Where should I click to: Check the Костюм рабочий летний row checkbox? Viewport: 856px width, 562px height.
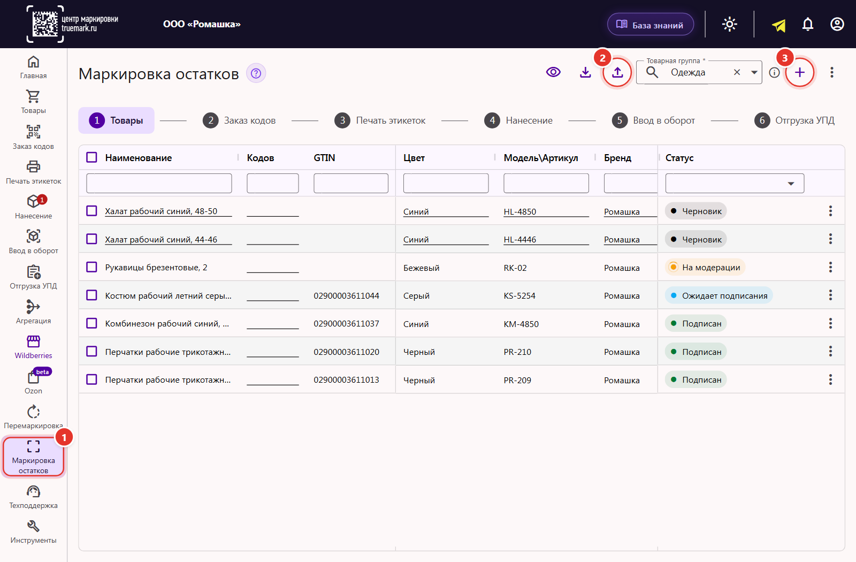click(92, 295)
